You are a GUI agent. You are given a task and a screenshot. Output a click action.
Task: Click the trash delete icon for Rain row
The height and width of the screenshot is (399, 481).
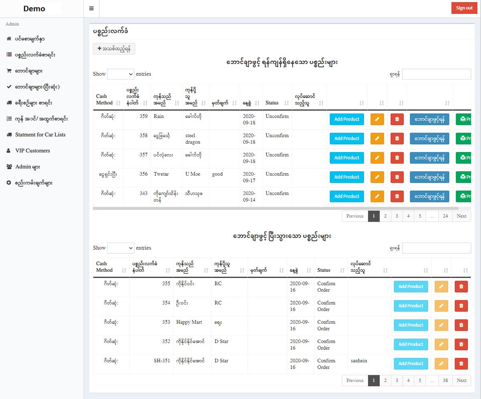pyautogui.click(x=397, y=119)
